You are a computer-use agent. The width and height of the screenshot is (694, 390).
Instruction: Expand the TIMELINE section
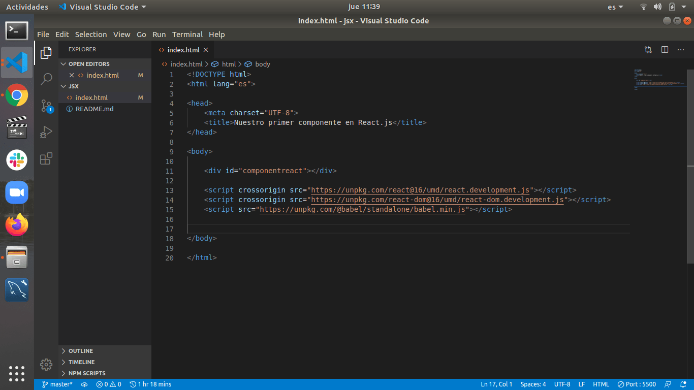105,362
